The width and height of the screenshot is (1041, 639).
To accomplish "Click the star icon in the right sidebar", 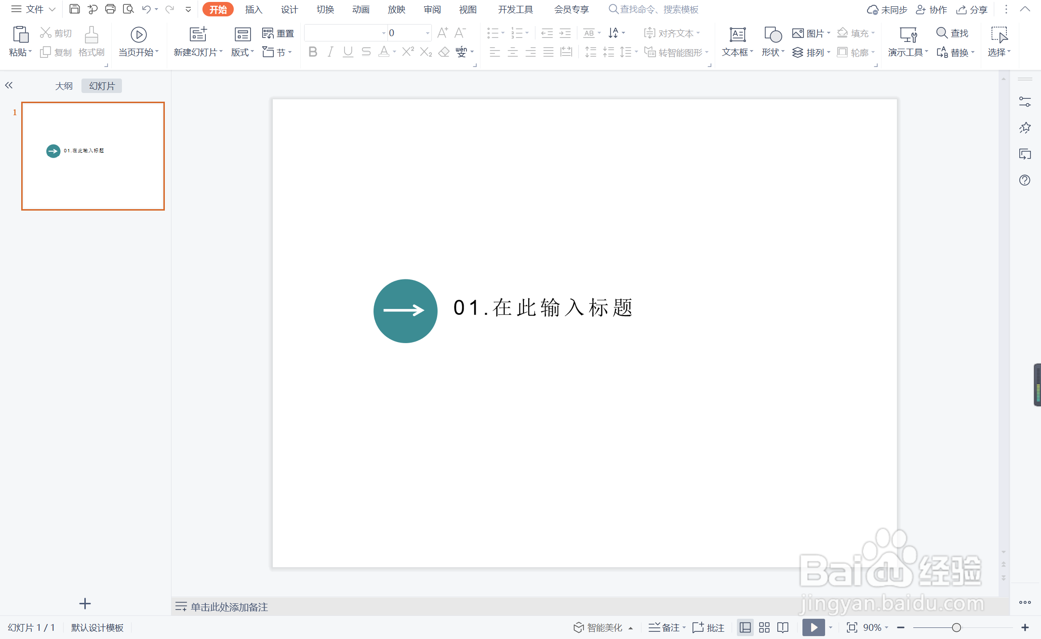I will [x=1025, y=128].
